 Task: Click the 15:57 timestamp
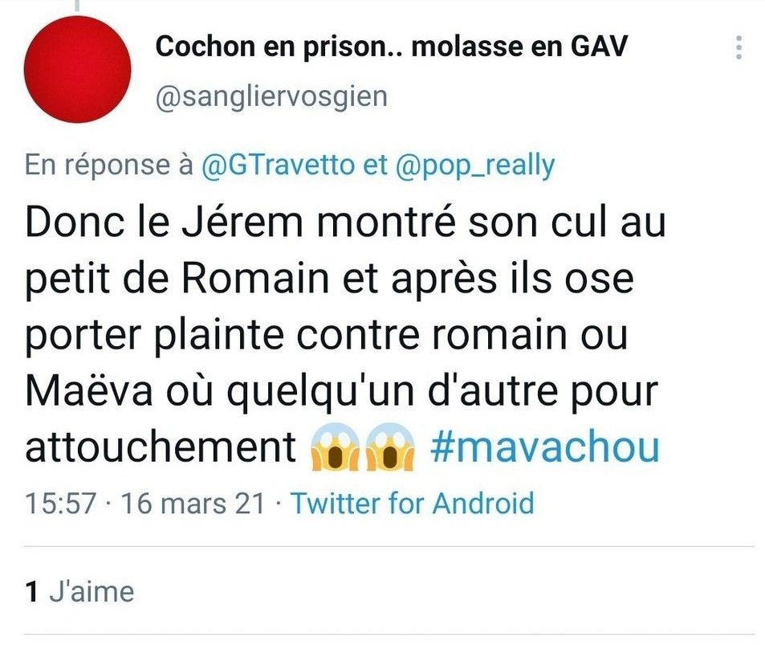pos(61,504)
